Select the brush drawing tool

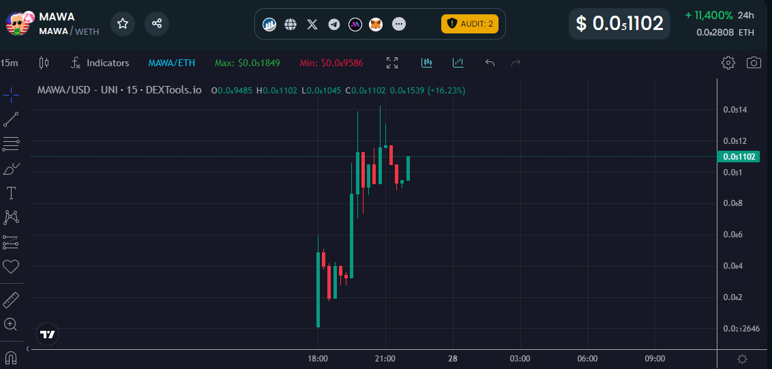(11, 168)
